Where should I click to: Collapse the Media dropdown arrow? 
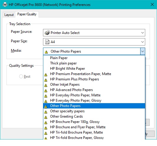(x=143, y=51)
